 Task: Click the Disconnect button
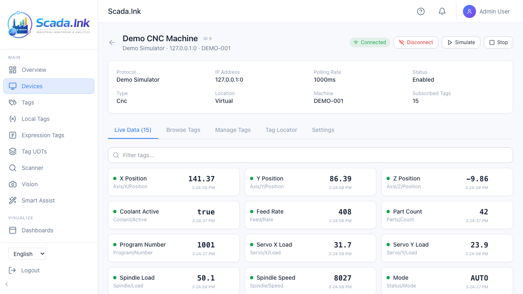pos(416,42)
